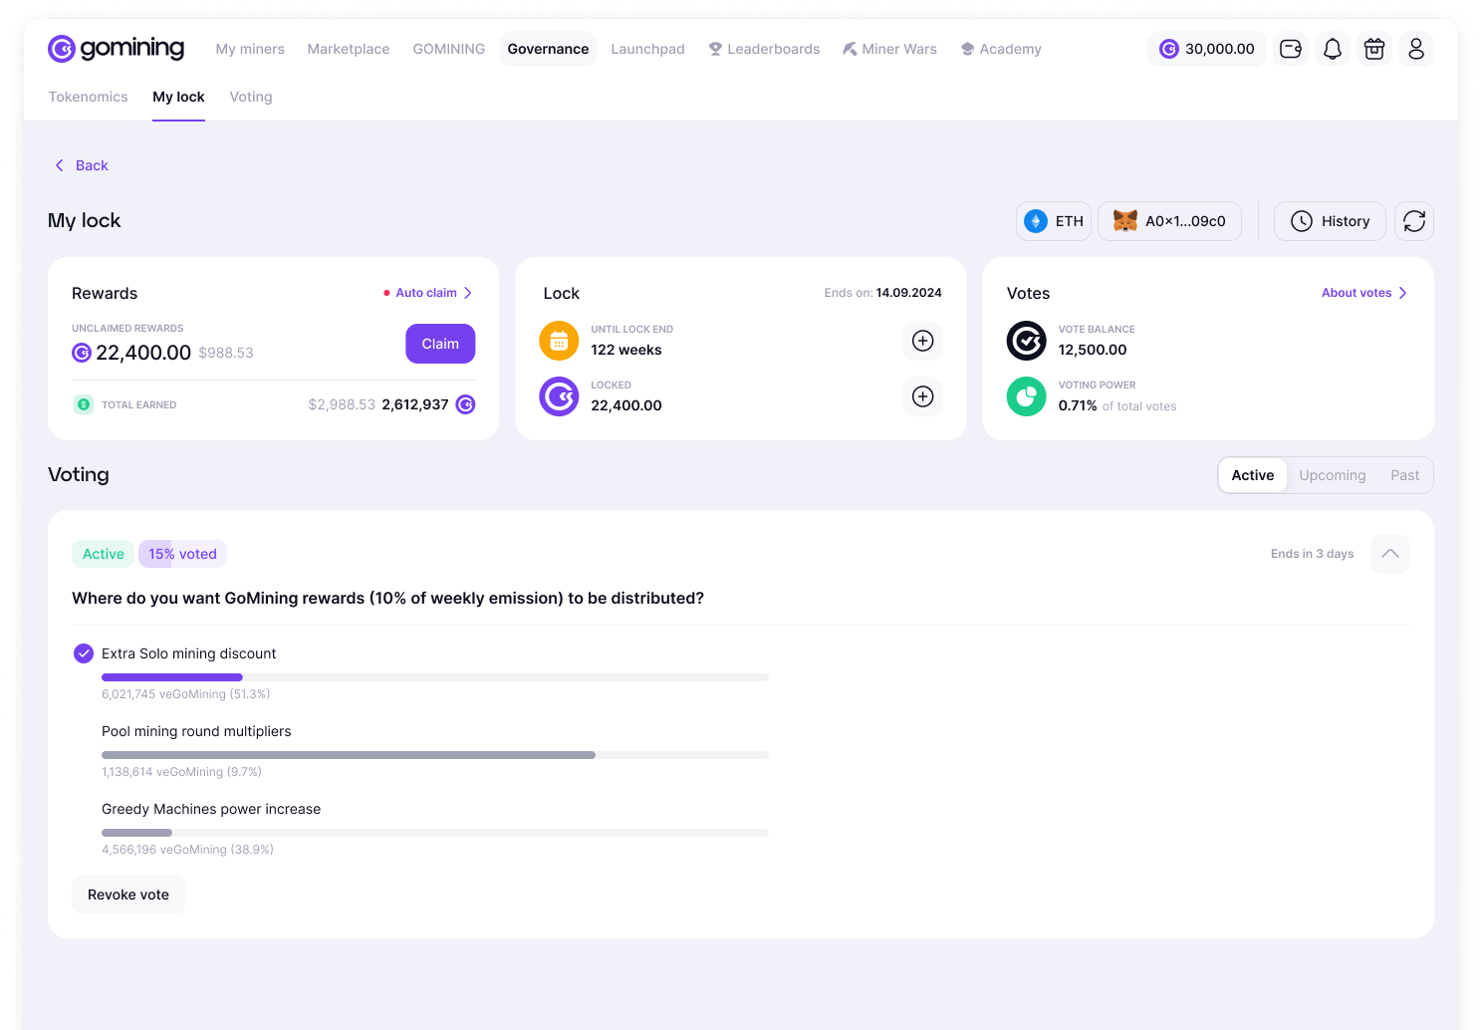Click the refresh icon beside History
Viewport: 1482px width, 1030px height.
tap(1414, 221)
